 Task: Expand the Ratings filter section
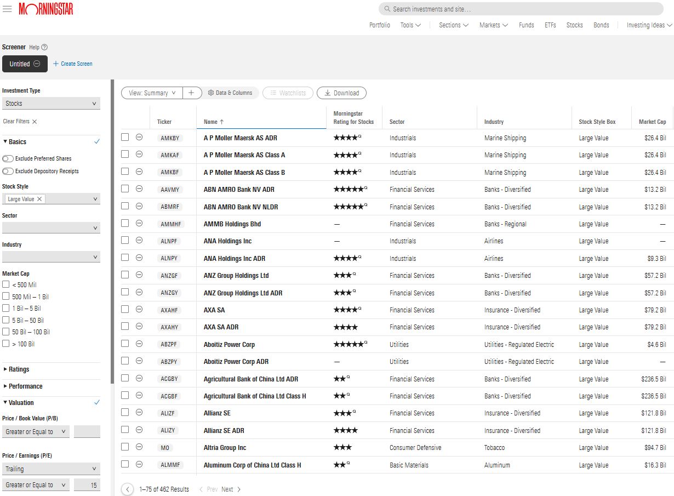click(x=19, y=369)
